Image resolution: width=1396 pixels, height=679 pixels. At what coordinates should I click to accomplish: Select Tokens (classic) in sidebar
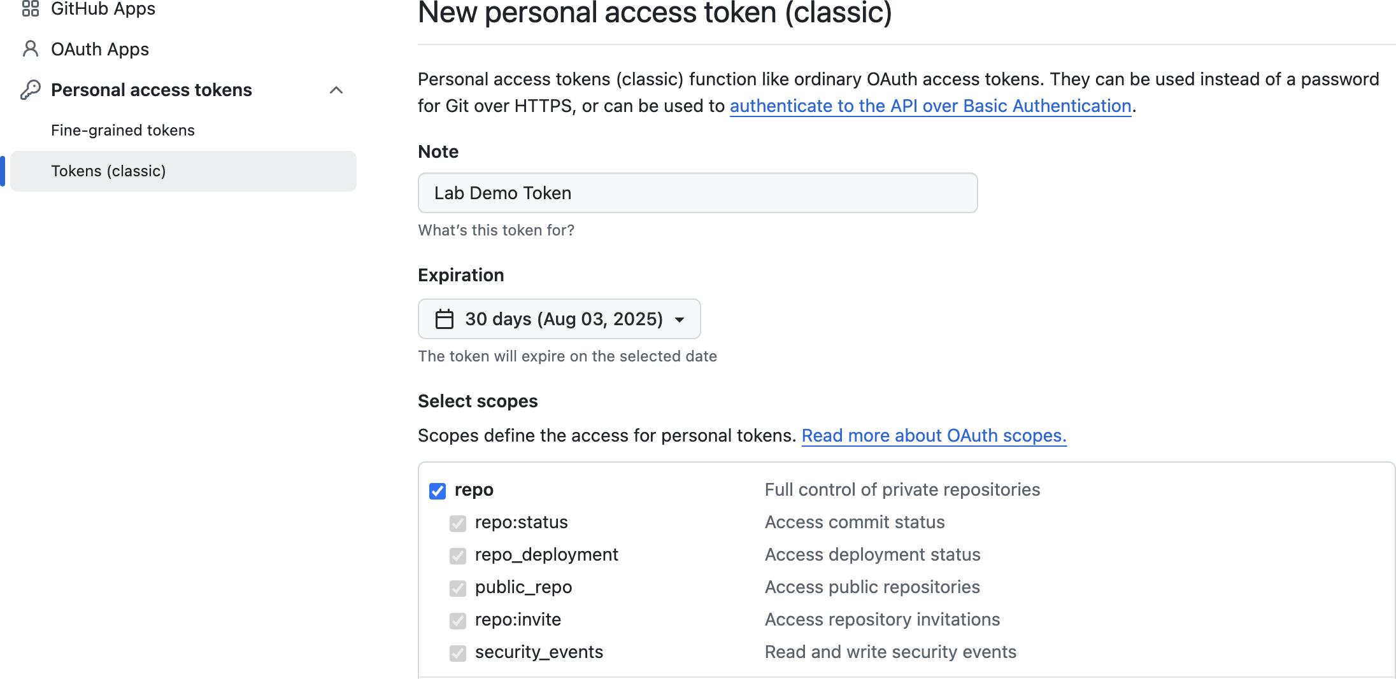point(108,171)
